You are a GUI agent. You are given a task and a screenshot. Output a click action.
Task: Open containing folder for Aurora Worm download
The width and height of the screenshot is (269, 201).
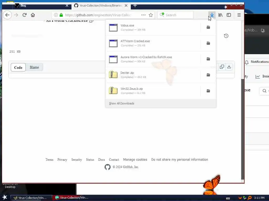(208, 59)
